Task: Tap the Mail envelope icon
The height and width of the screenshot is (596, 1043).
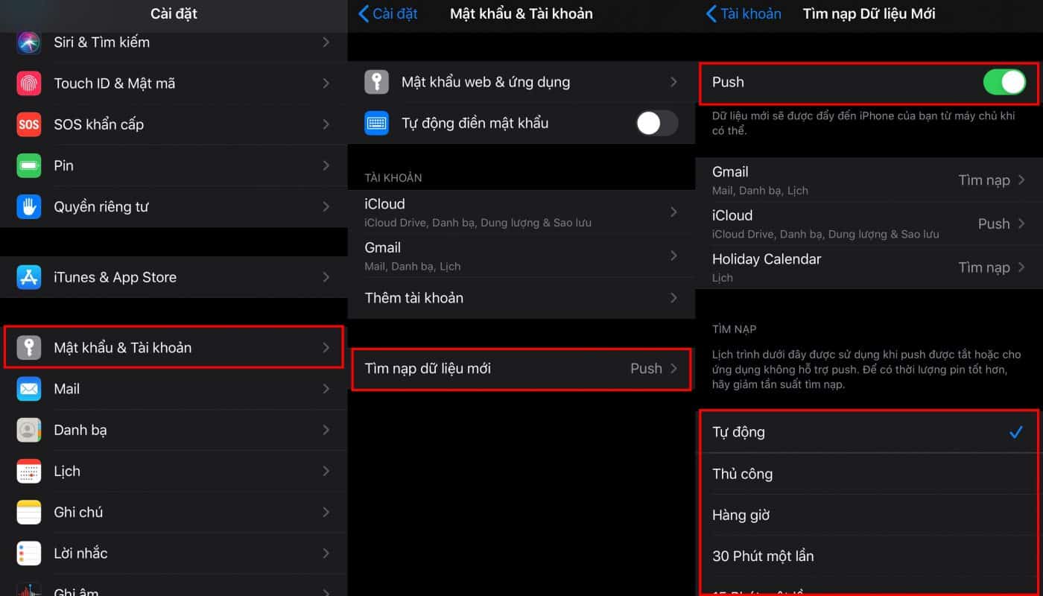Action: pyautogui.click(x=29, y=389)
